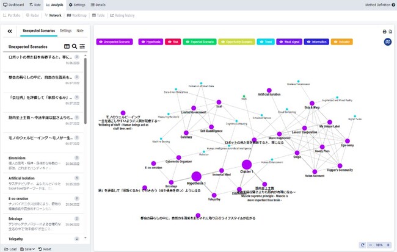Viewport: 397px width, 252px height.
Task: Collapse the sidebar with double-chevron icon
Action: point(10,31)
